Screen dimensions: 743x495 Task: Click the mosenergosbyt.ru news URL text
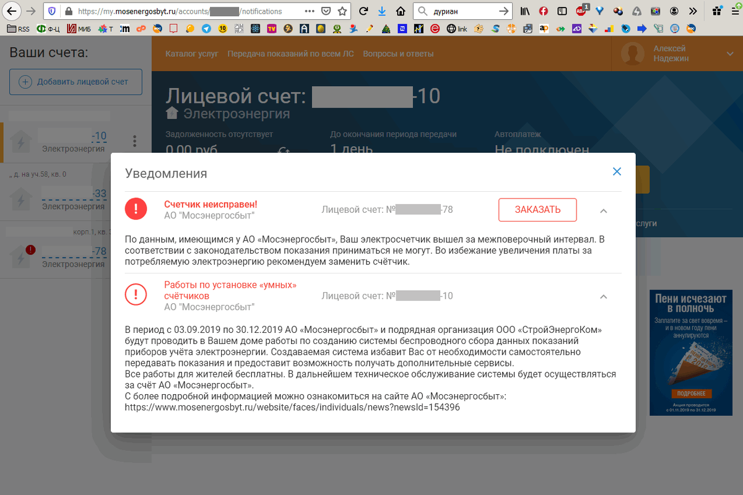pos(292,408)
